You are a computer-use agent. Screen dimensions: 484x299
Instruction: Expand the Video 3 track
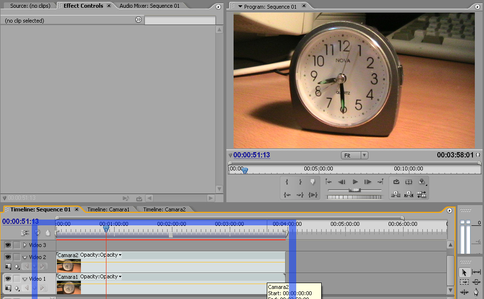tap(25, 245)
